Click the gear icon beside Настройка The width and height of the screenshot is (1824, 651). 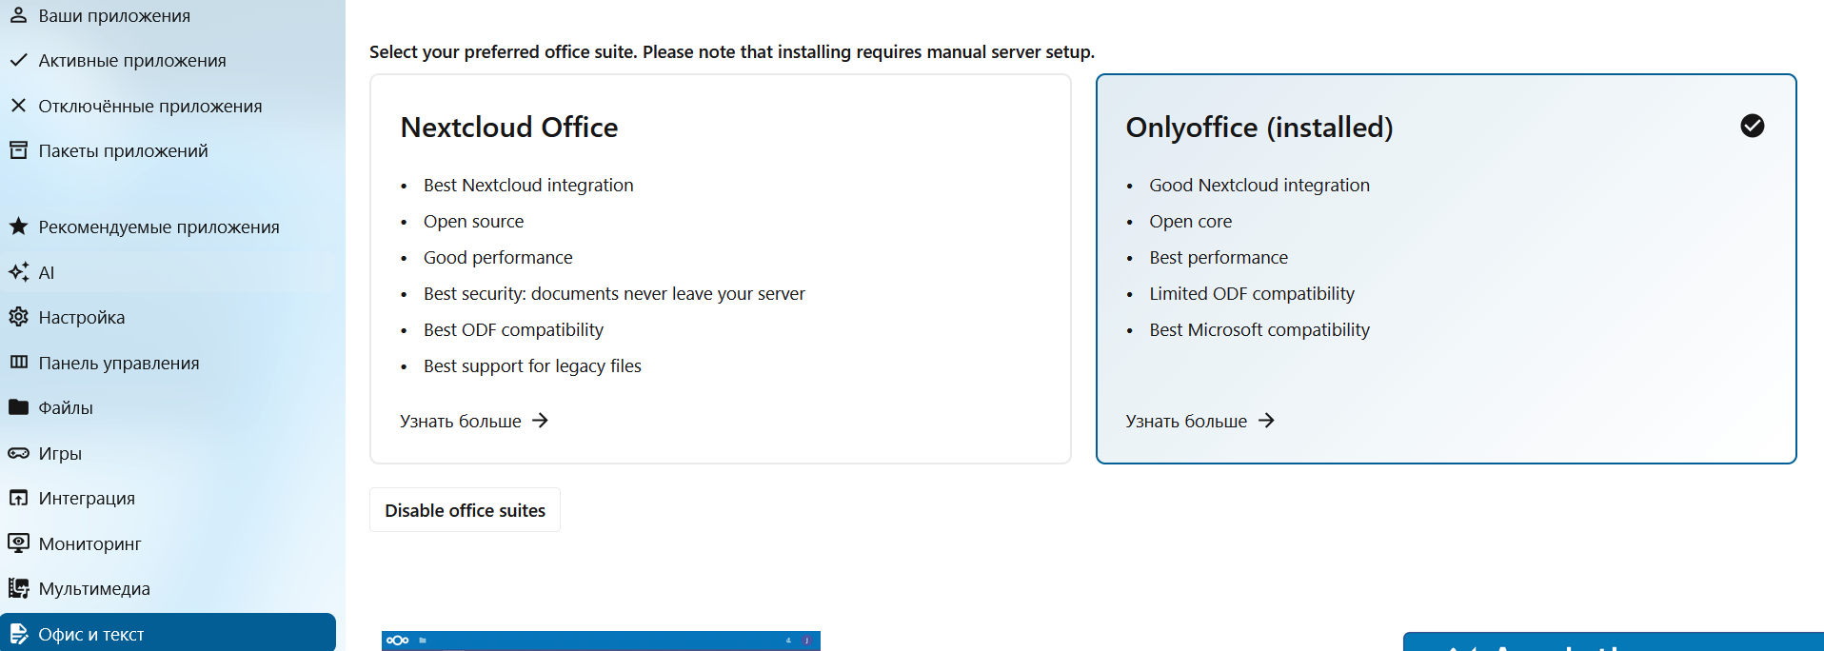[18, 317]
